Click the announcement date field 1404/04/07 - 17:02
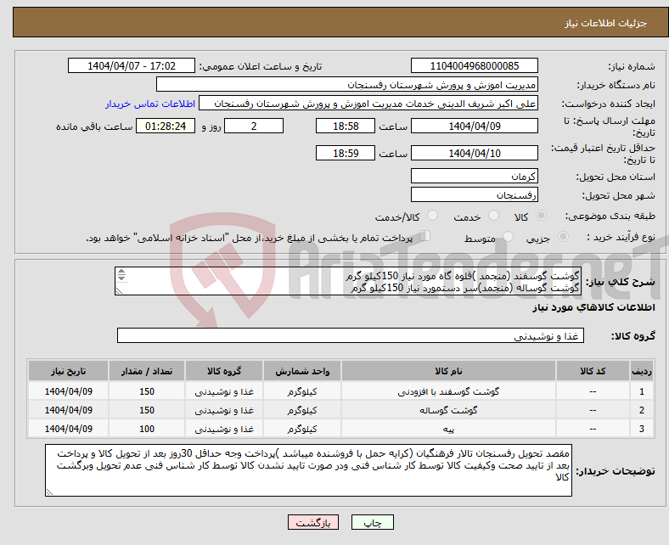Screen dimensions: 669x545 (132, 65)
